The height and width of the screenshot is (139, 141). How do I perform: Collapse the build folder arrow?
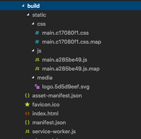(x=23, y=6)
